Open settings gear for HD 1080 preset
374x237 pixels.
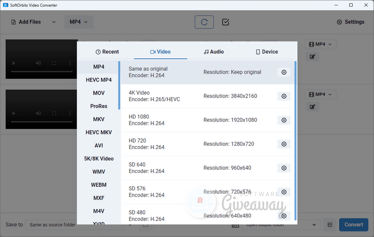(x=284, y=120)
